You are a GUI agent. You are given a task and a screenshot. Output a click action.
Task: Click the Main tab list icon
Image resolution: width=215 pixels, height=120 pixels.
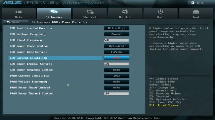pyautogui.click(x=18, y=11)
